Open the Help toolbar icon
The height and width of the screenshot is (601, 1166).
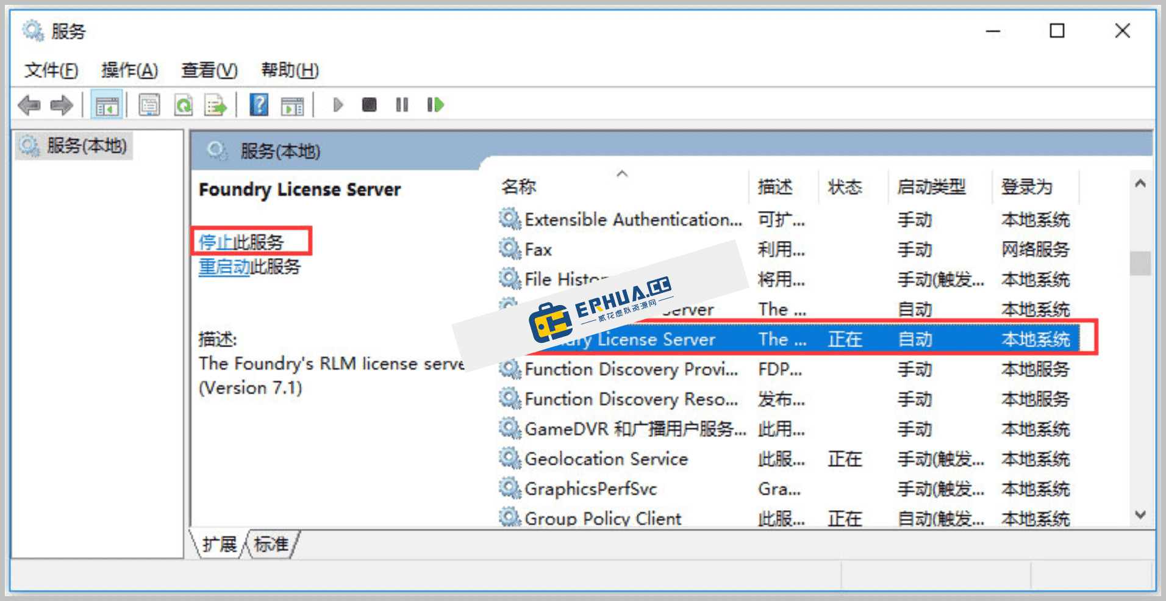tap(259, 105)
